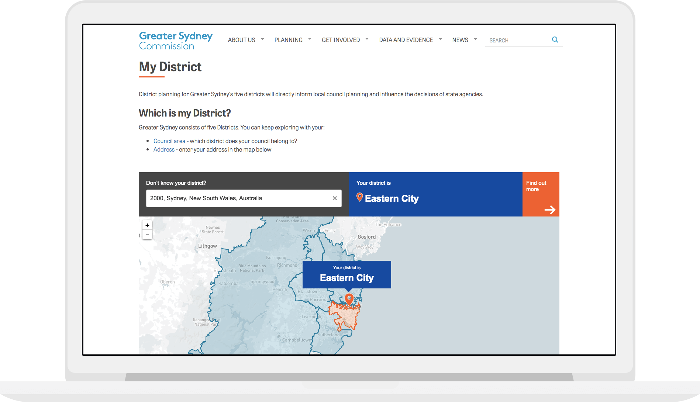Open the News menu item
The height and width of the screenshot is (402, 700).
pyautogui.click(x=460, y=40)
